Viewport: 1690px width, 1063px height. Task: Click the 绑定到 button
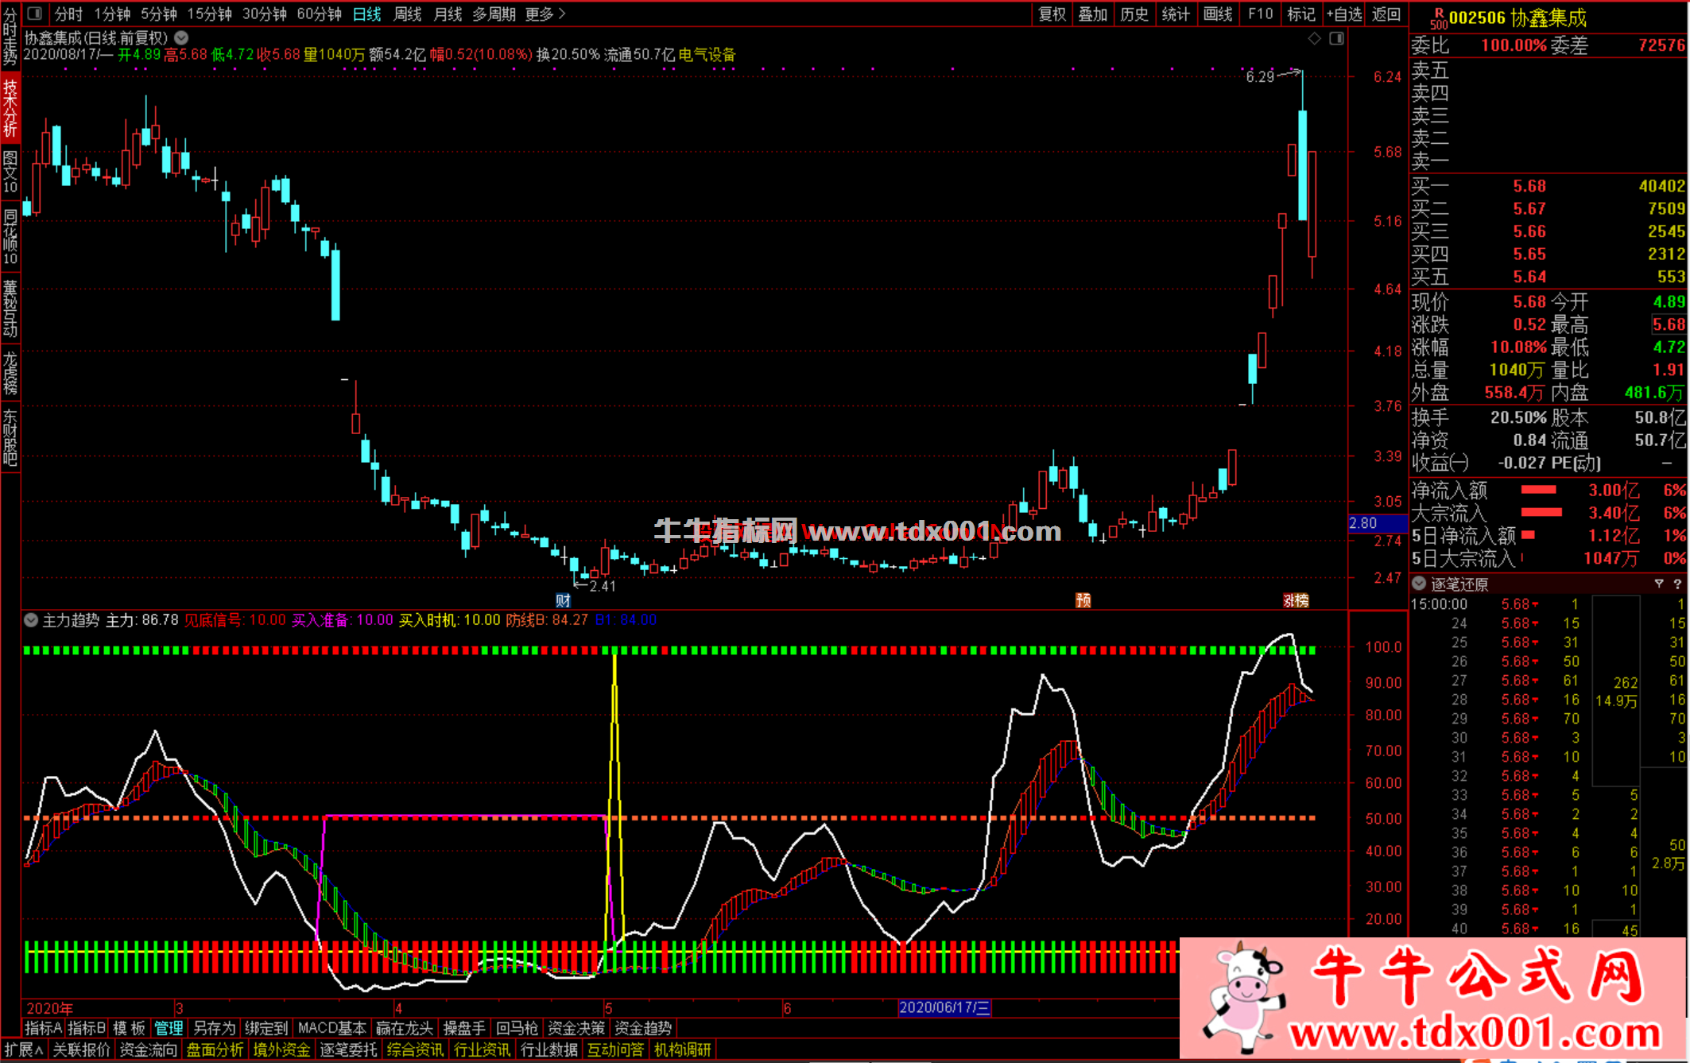(x=266, y=1028)
